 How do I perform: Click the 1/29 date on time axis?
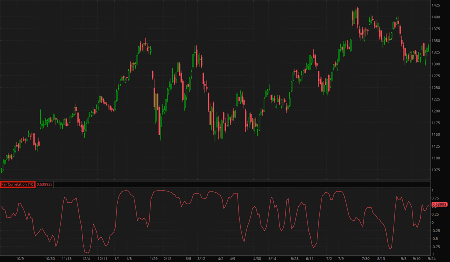(154, 258)
